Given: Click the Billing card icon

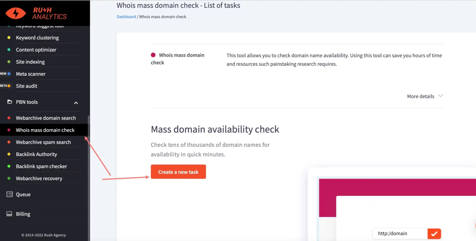Looking at the screenshot, I should coord(10,214).
